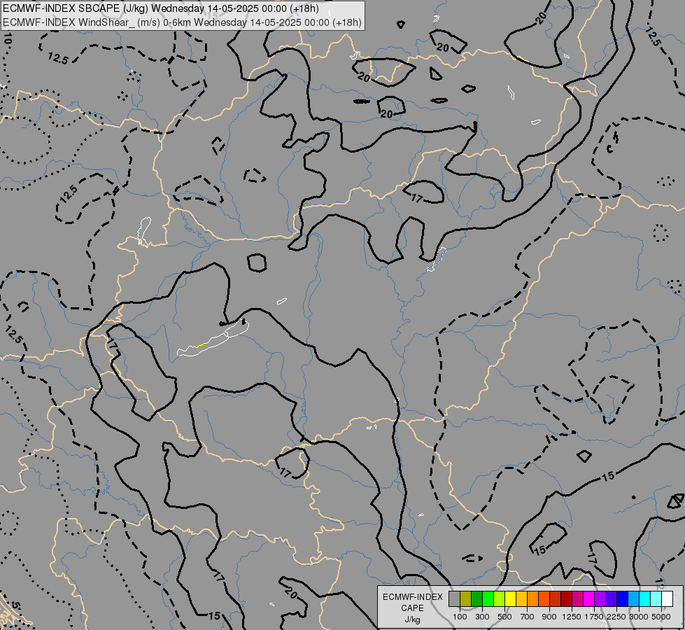Select the olive swatch in CAPE legend

pos(466,598)
